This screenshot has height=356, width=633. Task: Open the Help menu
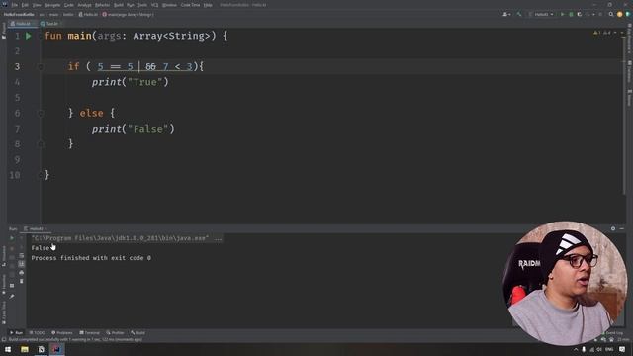click(x=208, y=5)
